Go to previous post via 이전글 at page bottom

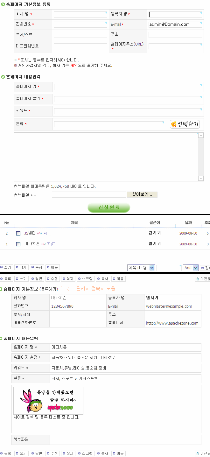pos(202,453)
